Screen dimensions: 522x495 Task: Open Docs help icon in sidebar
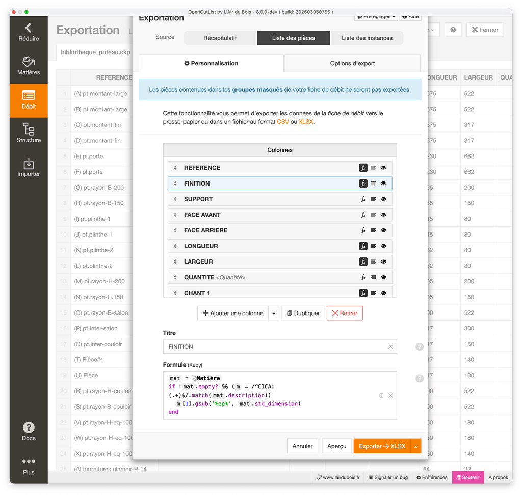pyautogui.click(x=29, y=431)
